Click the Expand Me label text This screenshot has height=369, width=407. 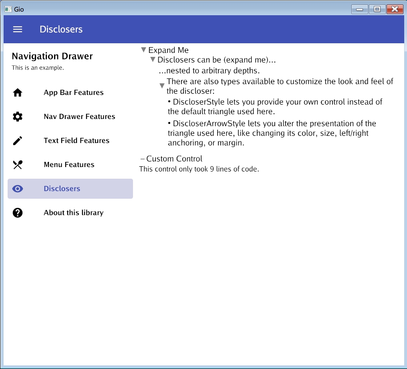click(x=168, y=50)
